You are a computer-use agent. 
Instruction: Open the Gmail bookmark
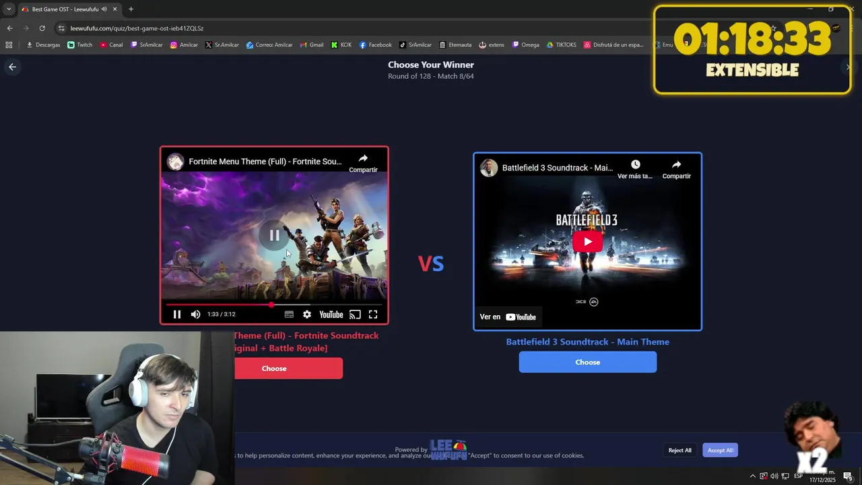311,45
